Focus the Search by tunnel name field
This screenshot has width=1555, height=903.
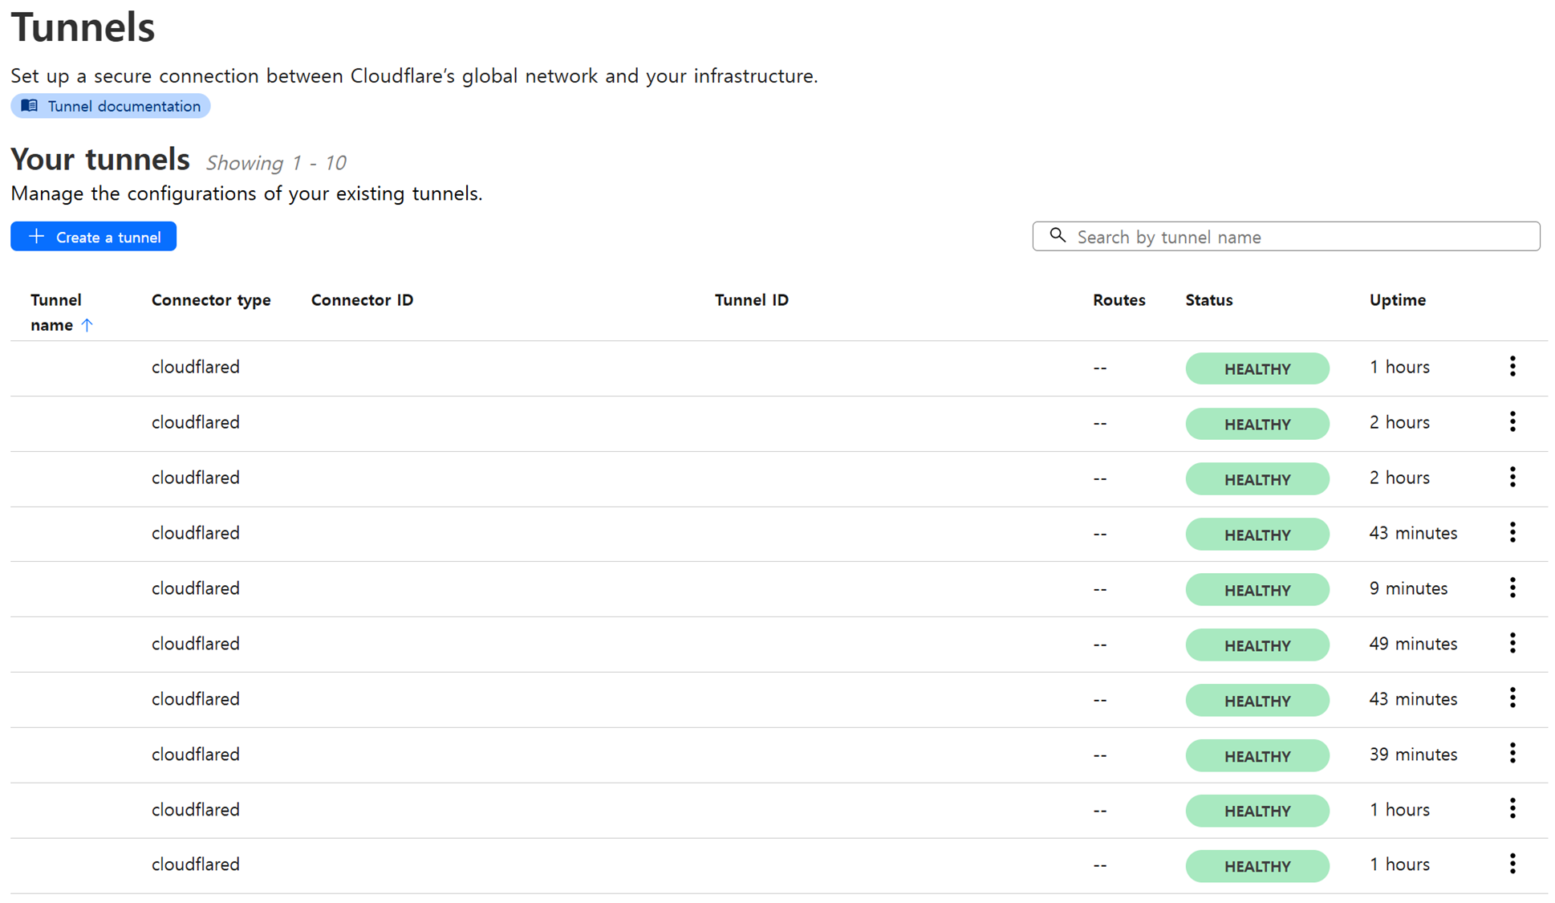(1300, 237)
